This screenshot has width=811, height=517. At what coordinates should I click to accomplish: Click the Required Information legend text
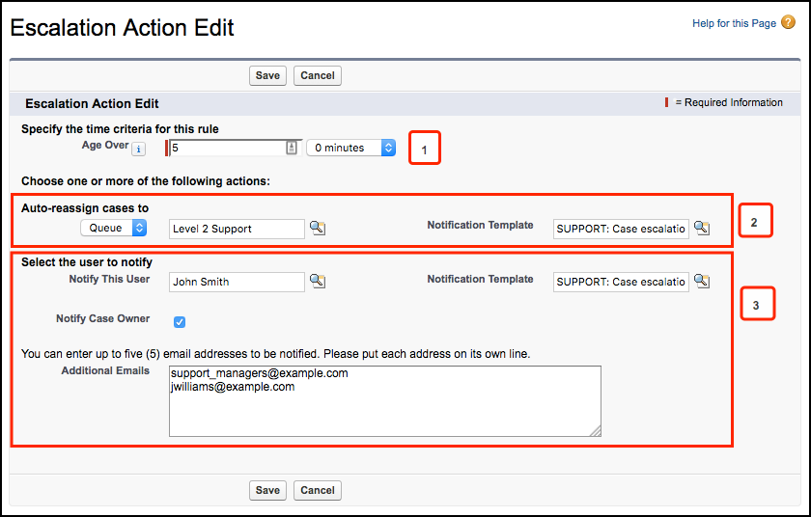click(x=729, y=102)
